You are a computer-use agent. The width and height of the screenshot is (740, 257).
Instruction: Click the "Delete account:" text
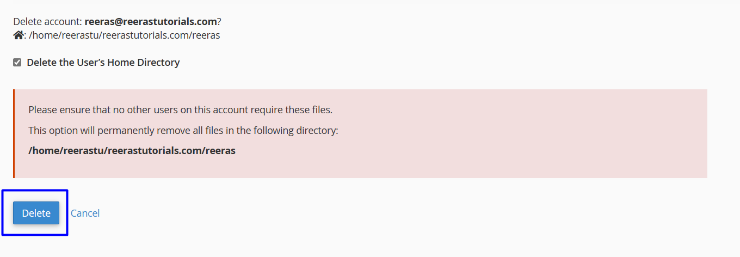48,22
